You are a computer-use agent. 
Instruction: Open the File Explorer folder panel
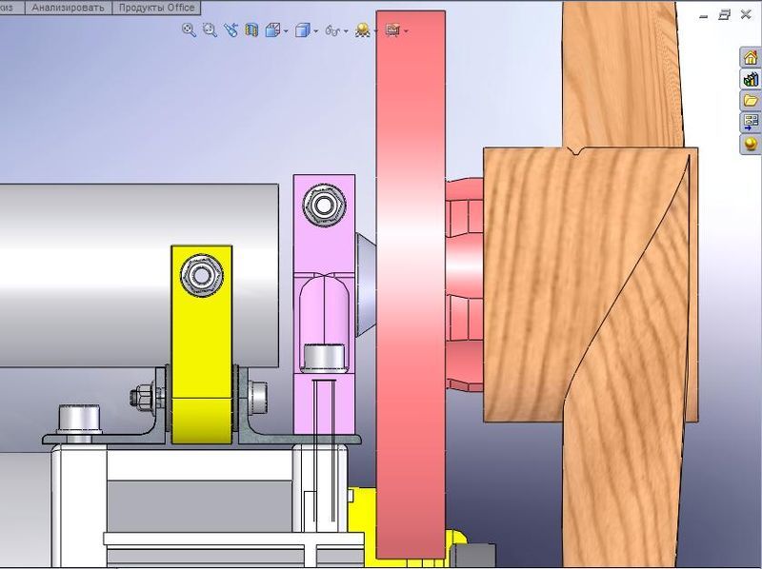point(751,101)
